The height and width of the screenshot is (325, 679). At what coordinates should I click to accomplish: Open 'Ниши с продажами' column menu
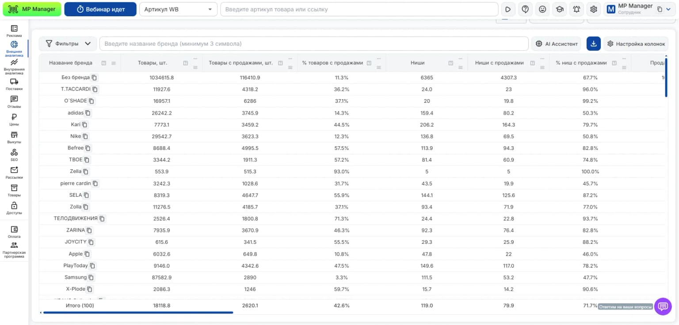pyautogui.click(x=543, y=67)
